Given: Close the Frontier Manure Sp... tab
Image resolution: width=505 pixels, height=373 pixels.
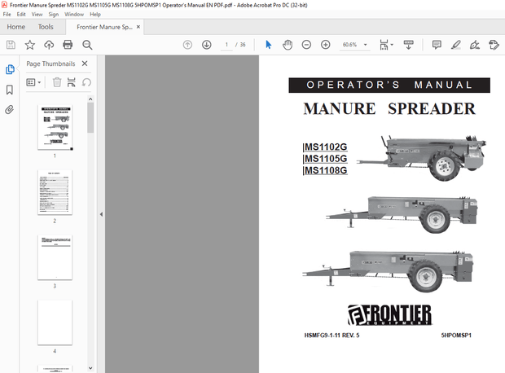Looking at the screenshot, I should [x=138, y=27].
